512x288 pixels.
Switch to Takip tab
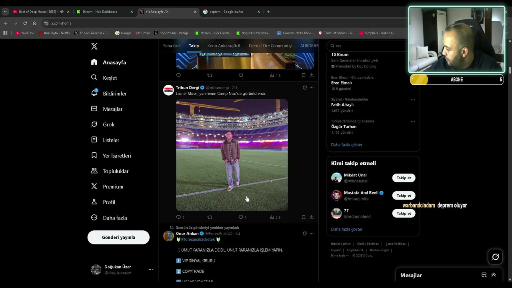point(194,46)
